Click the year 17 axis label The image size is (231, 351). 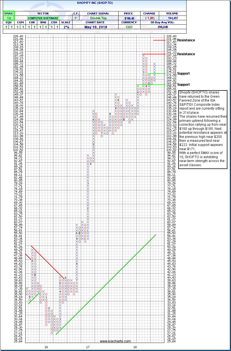[x=88, y=347]
